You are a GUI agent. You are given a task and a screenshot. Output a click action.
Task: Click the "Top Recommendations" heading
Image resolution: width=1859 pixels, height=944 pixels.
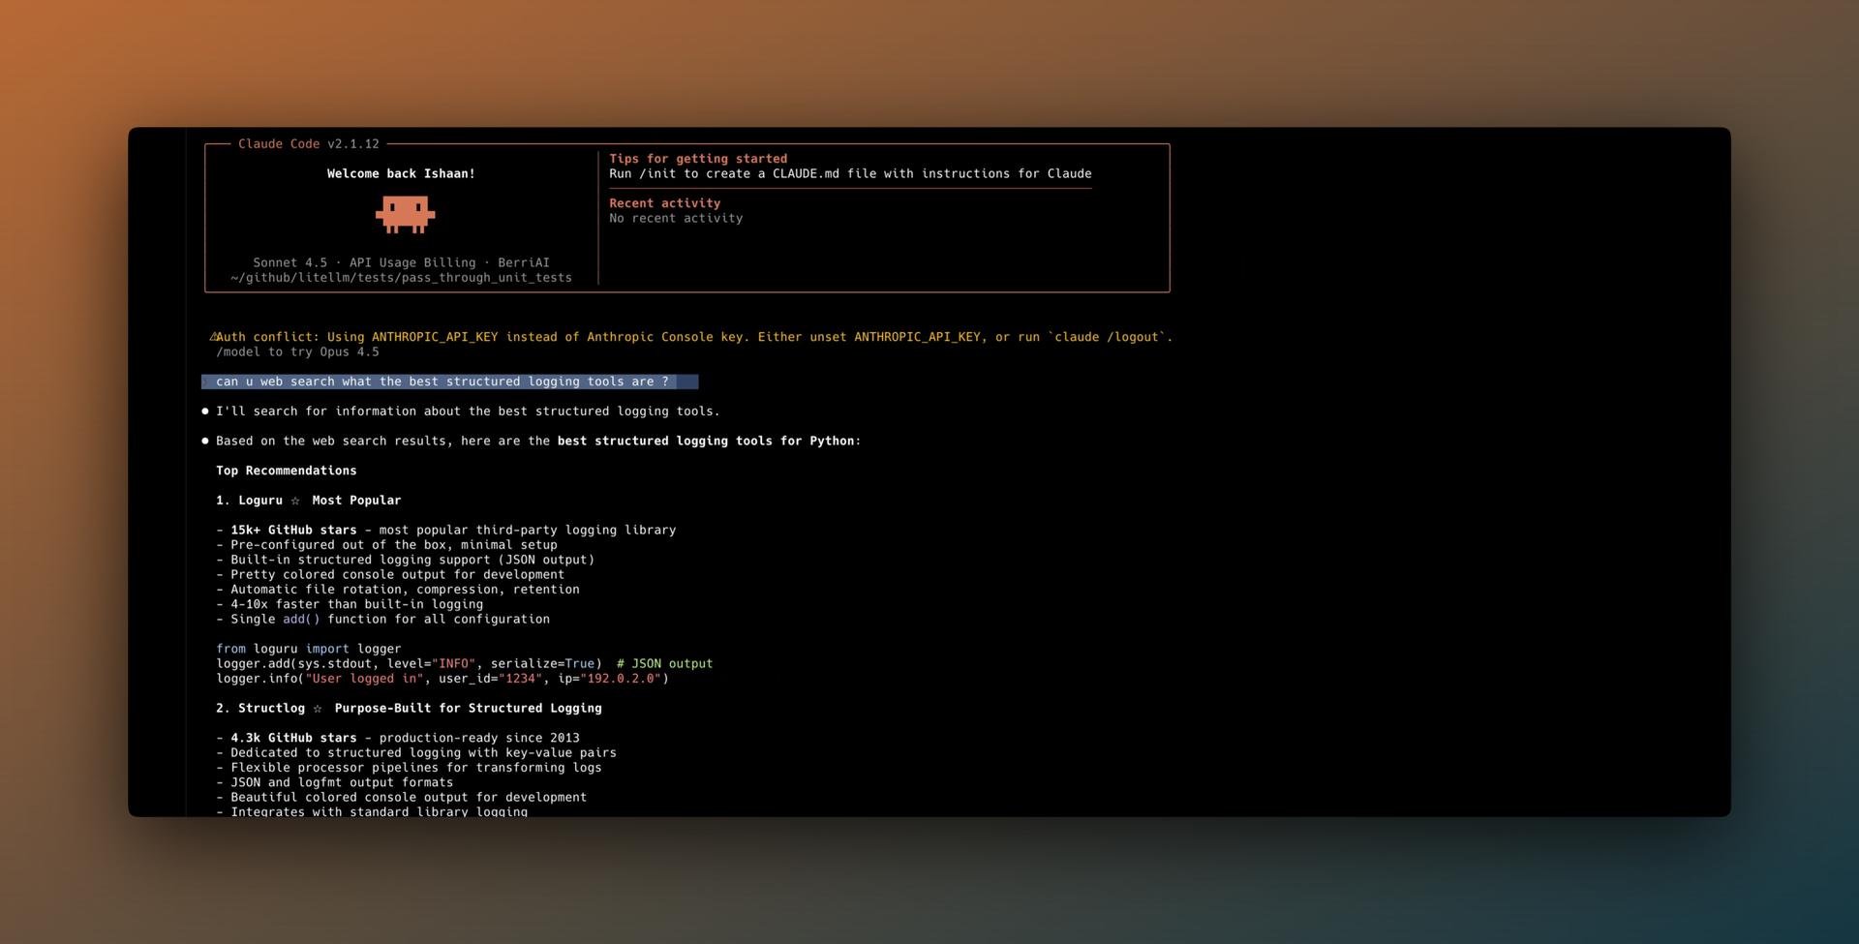point(286,471)
